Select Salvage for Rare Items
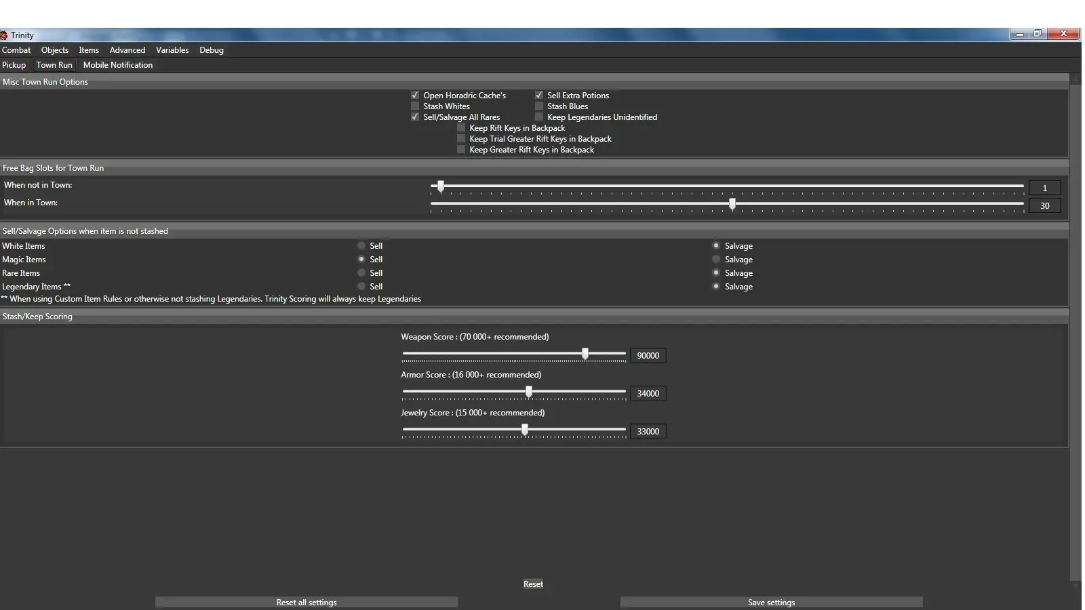 tap(716, 273)
